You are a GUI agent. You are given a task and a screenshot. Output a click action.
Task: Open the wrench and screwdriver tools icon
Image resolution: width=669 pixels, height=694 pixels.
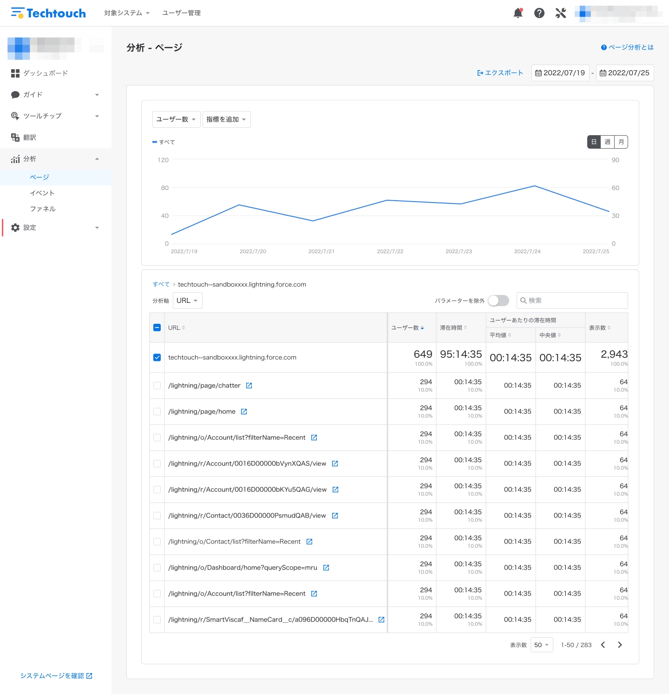click(x=561, y=13)
